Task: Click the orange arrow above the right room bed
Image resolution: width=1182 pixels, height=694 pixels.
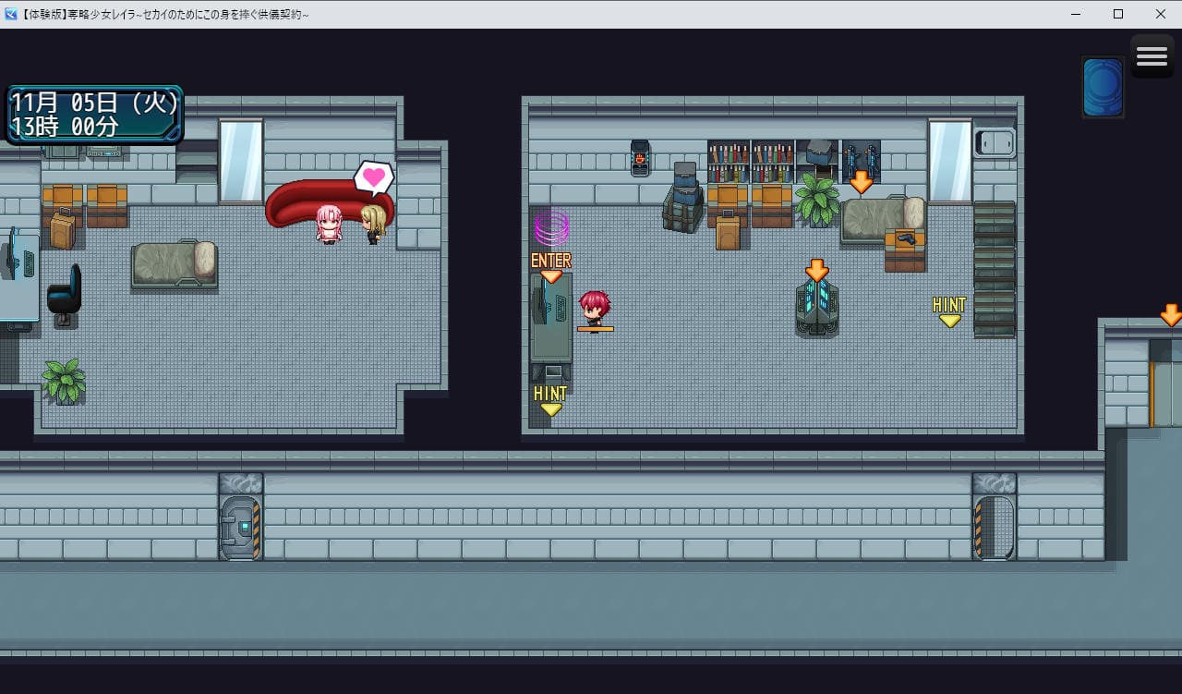Action: point(862,181)
